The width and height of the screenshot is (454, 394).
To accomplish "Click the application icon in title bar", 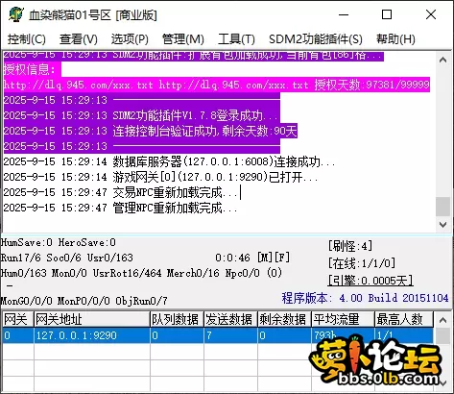I will pos(15,14).
